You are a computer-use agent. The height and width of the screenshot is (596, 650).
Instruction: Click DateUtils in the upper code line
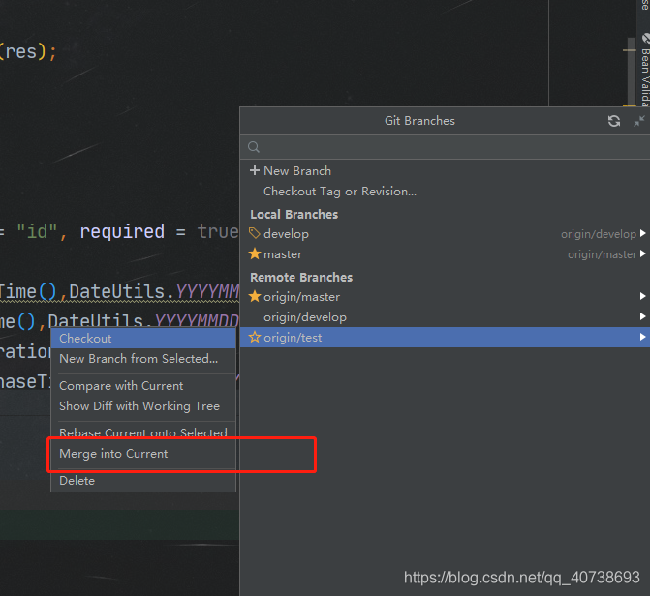(x=117, y=291)
